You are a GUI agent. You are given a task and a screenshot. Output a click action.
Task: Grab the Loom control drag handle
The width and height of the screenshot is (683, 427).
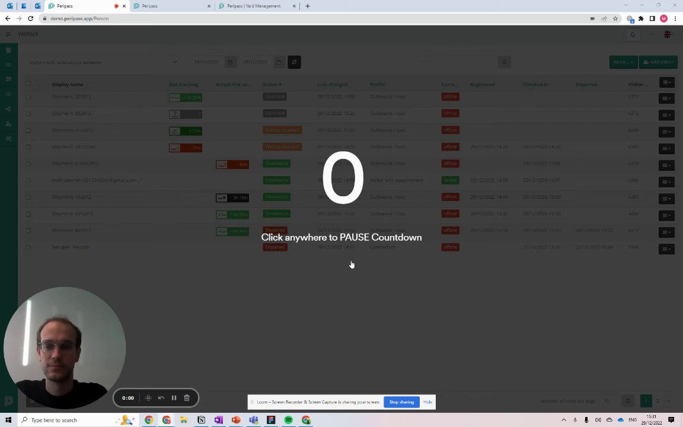(x=148, y=398)
